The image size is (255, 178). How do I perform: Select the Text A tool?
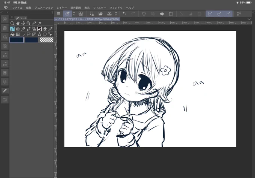click(39, 34)
